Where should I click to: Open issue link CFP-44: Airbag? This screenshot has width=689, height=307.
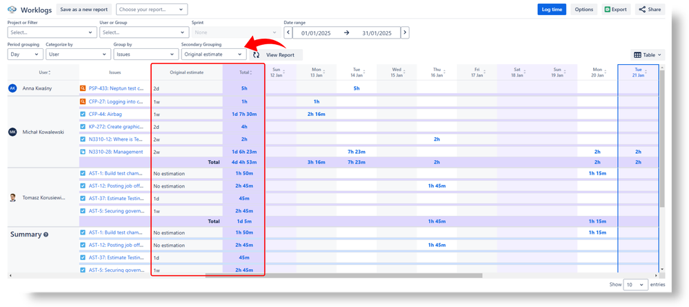tap(105, 114)
